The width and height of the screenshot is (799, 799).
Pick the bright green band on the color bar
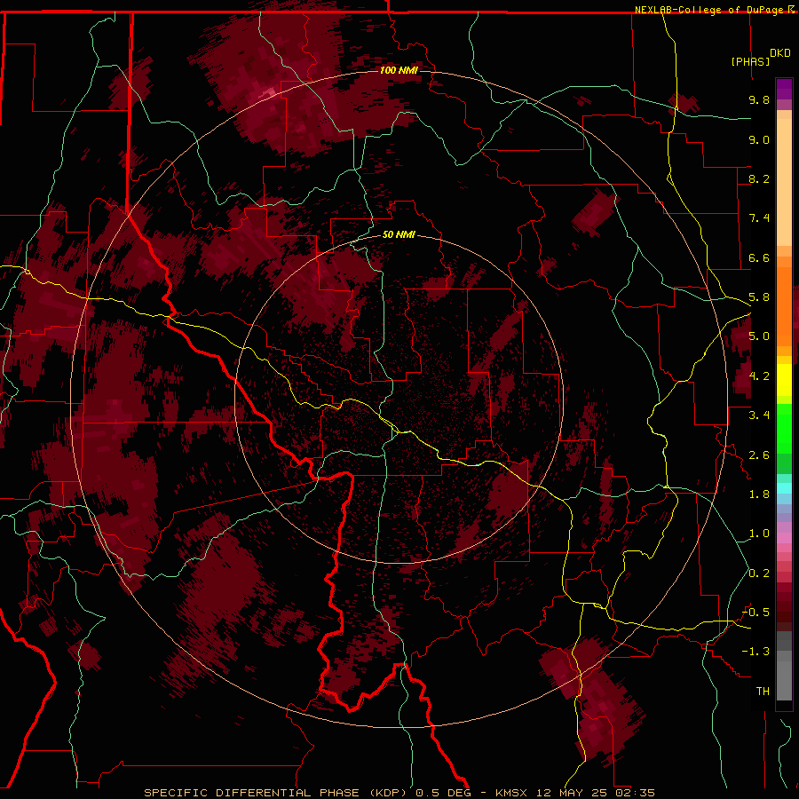pyautogui.click(x=784, y=428)
